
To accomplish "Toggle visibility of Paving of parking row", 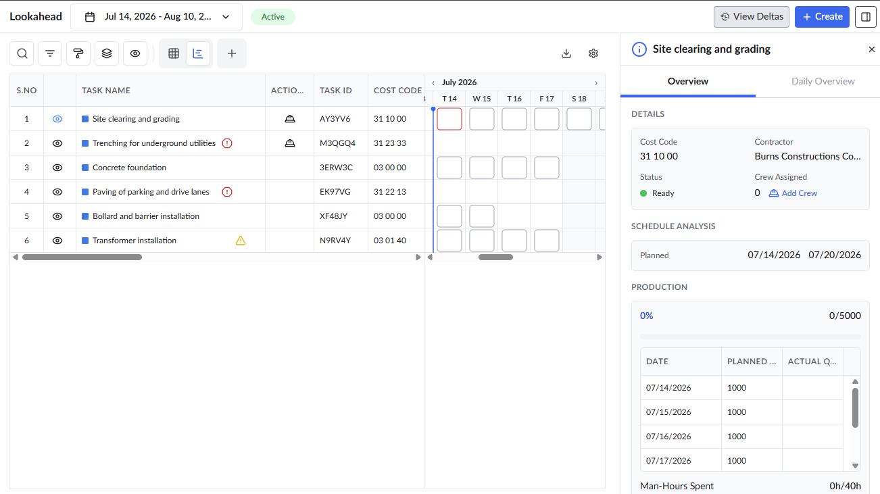I will [x=57, y=192].
